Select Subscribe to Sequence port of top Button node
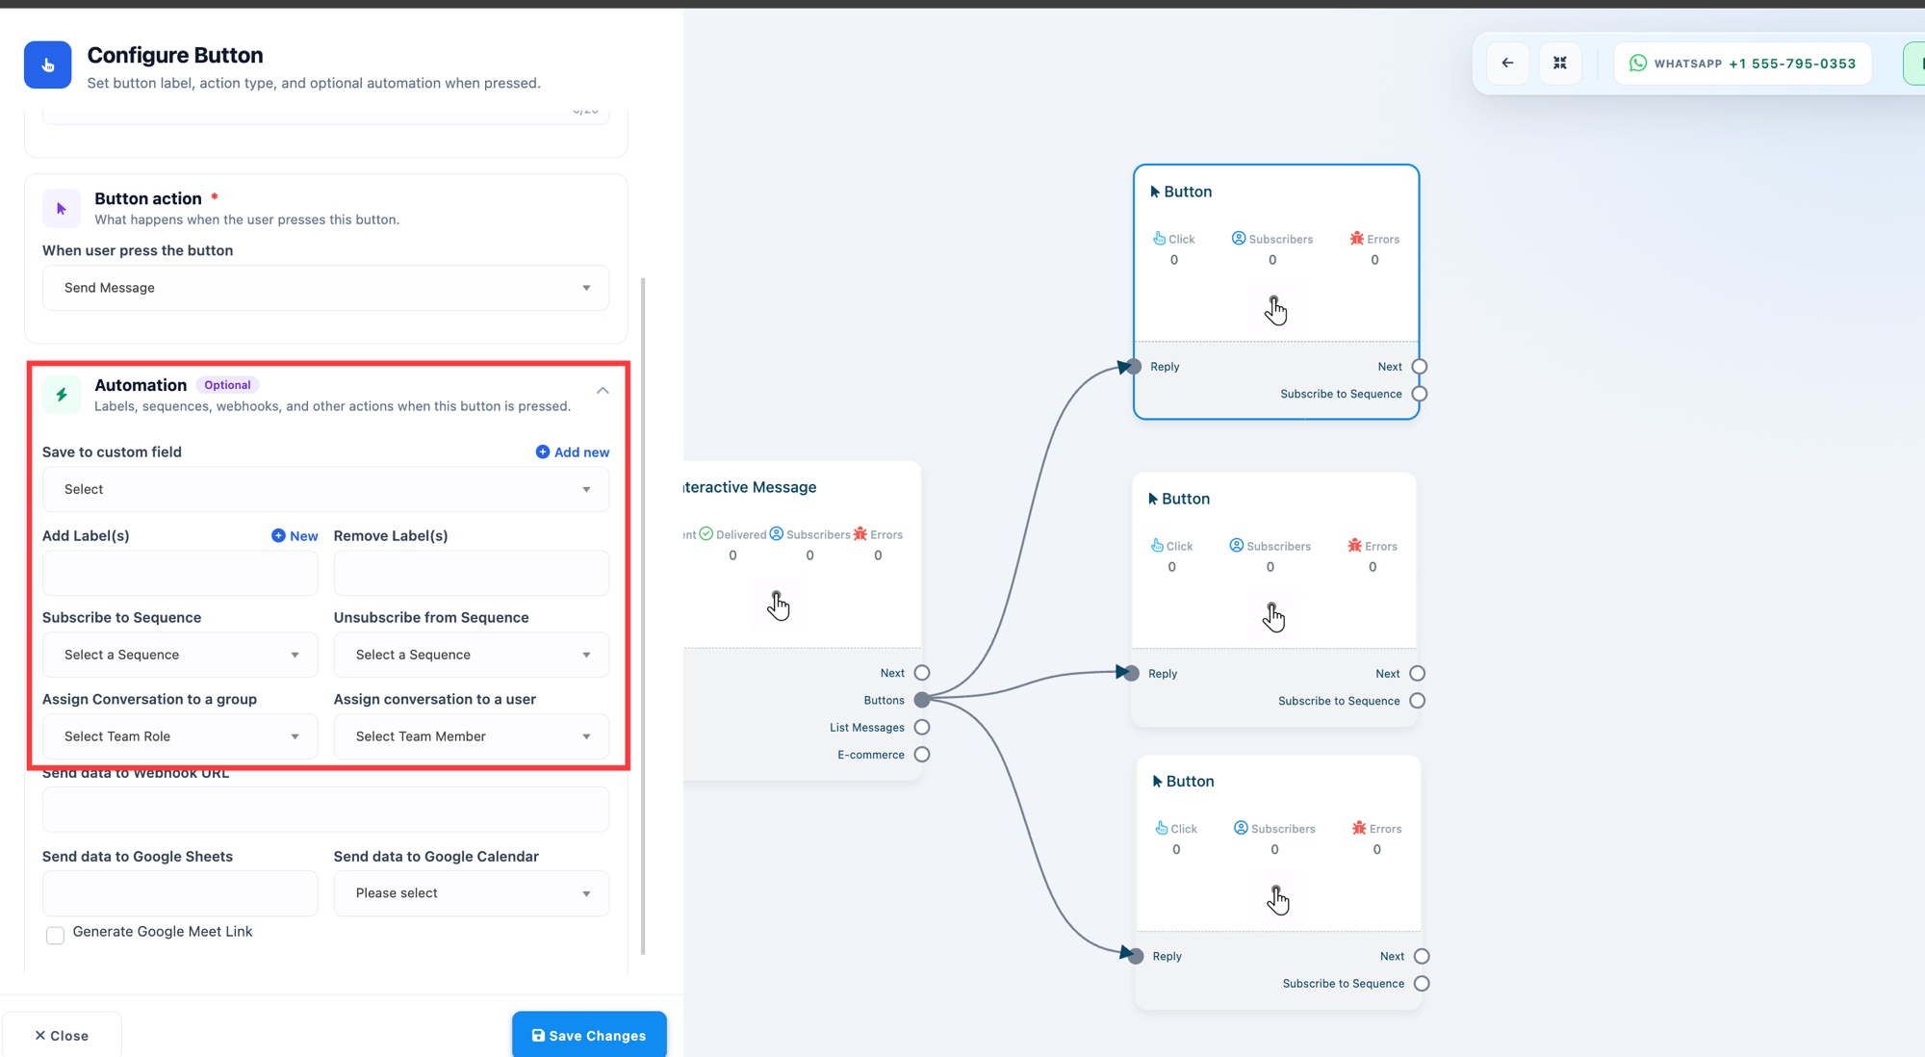Screen dimensions: 1925x1057 click(1419, 394)
